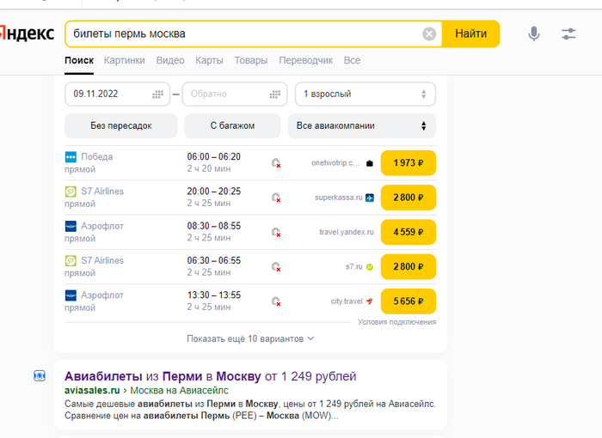Open Авиабилеты из Перми в Москву link
Image resolution: width=602 pixels, height=438 pixels.
tap(211, 376)
